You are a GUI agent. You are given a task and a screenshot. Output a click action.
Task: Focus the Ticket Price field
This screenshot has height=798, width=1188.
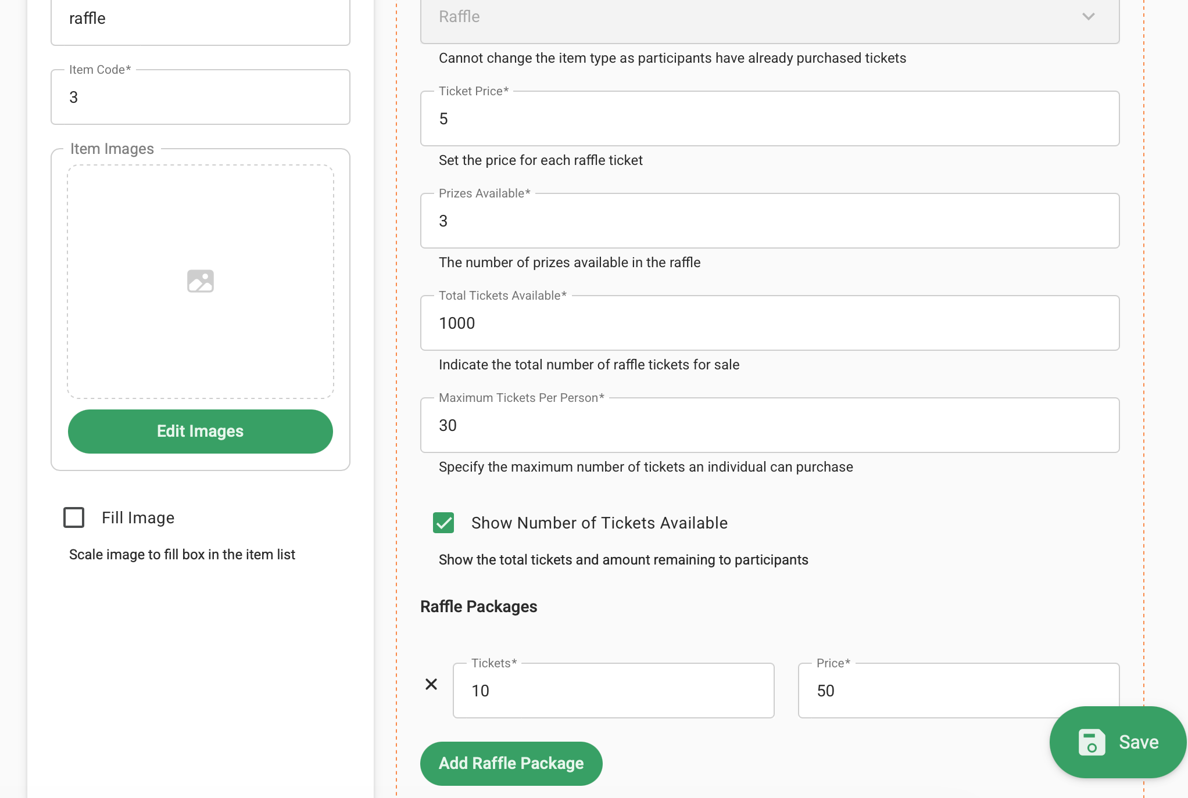click(x=770, y=119)
